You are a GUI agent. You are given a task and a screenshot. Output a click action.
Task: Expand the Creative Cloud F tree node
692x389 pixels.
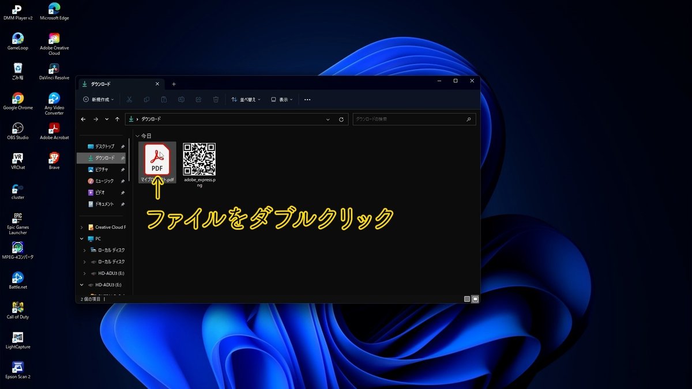(x=82, y=227)
